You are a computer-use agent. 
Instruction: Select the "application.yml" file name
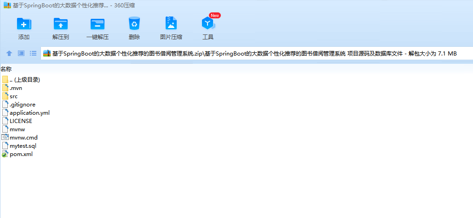[x=29, y=113]
